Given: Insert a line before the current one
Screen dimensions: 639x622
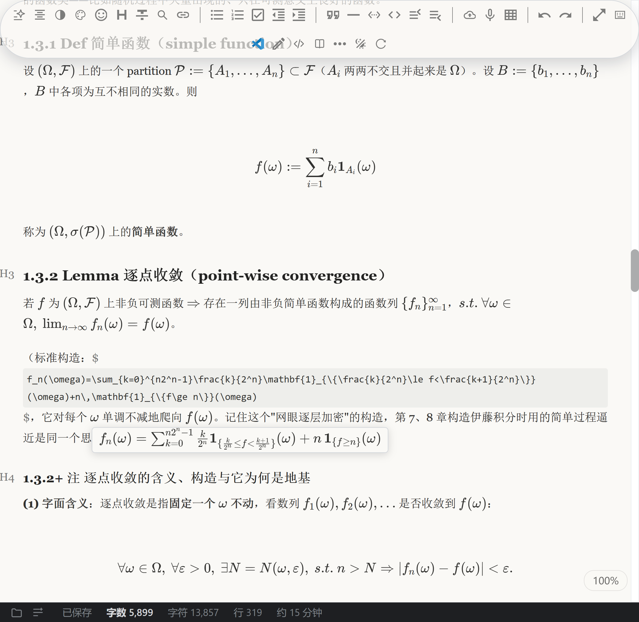Looking at the screenshot, I should point(415,15).
